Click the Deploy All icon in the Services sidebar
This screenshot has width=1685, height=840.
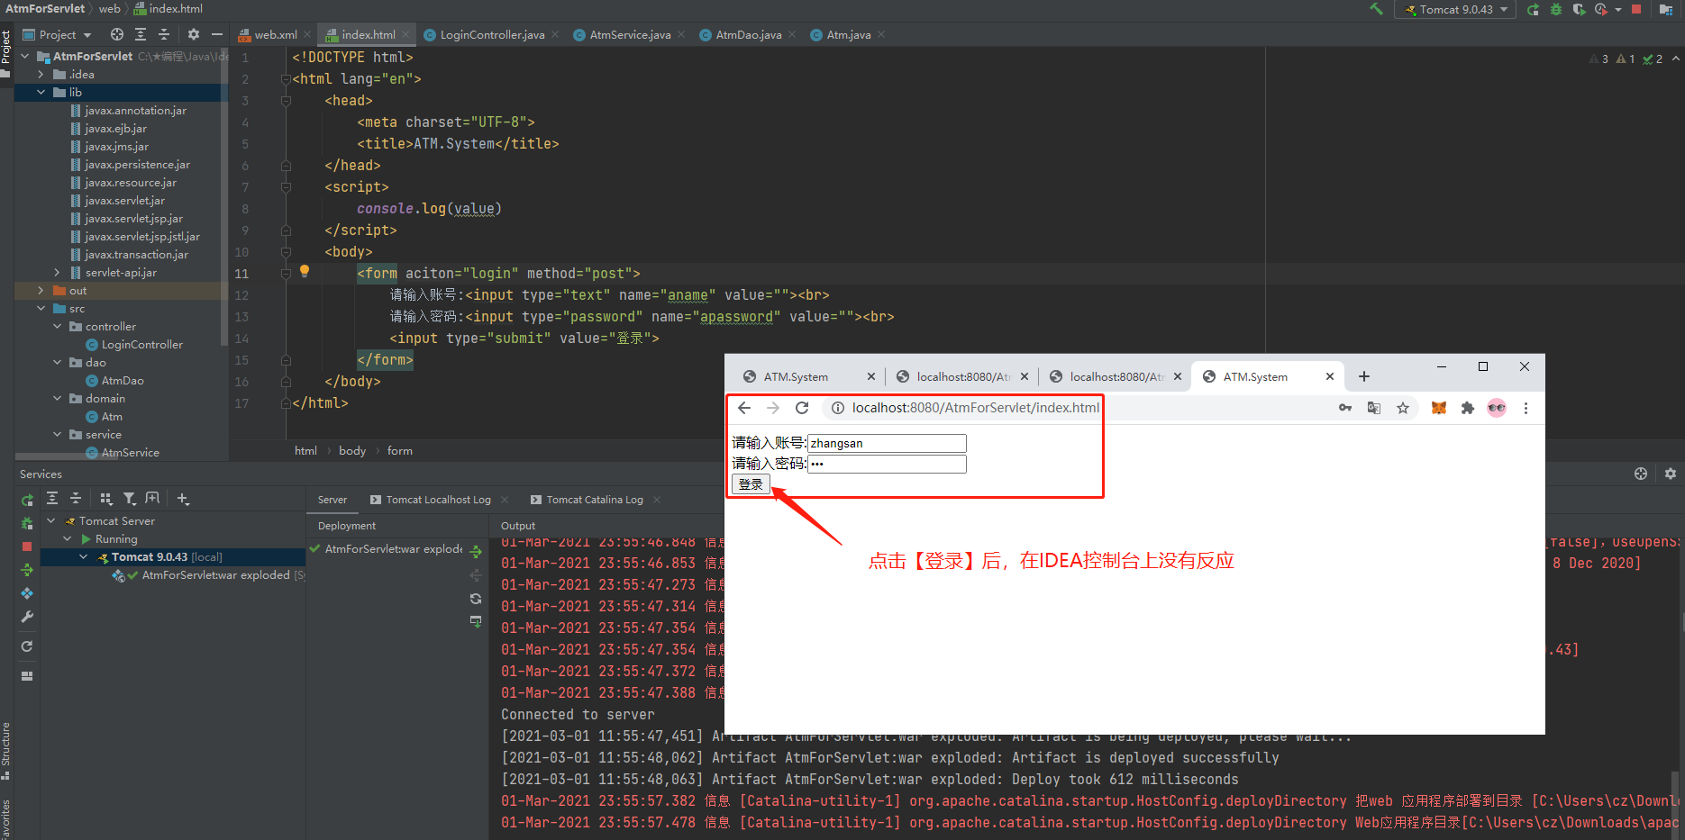coord(27,570)
